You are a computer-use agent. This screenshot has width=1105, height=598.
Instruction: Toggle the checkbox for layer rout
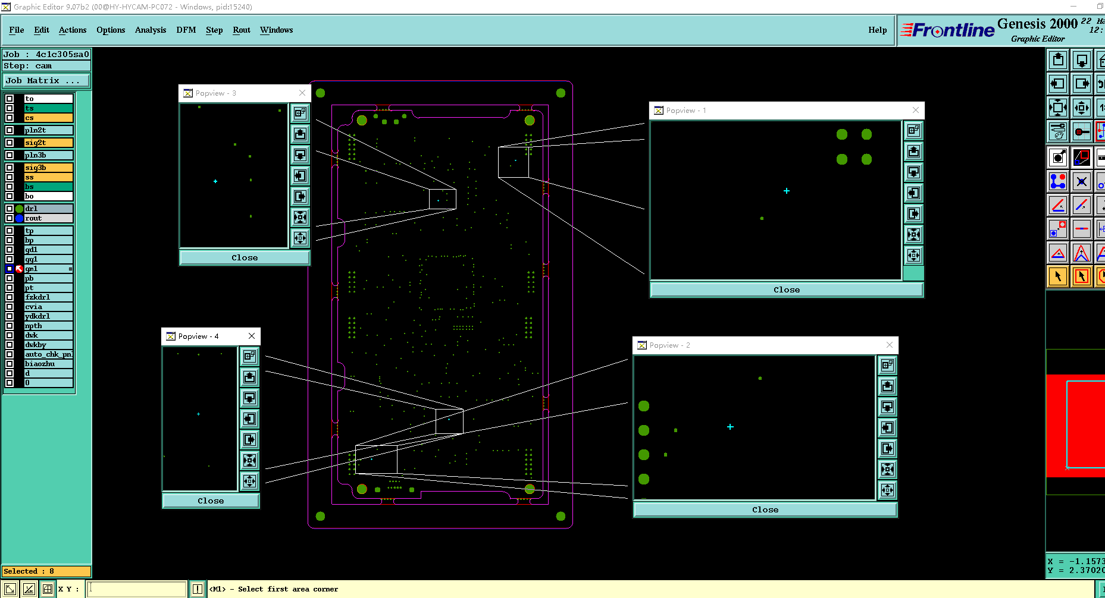click(x=10, y=218)
